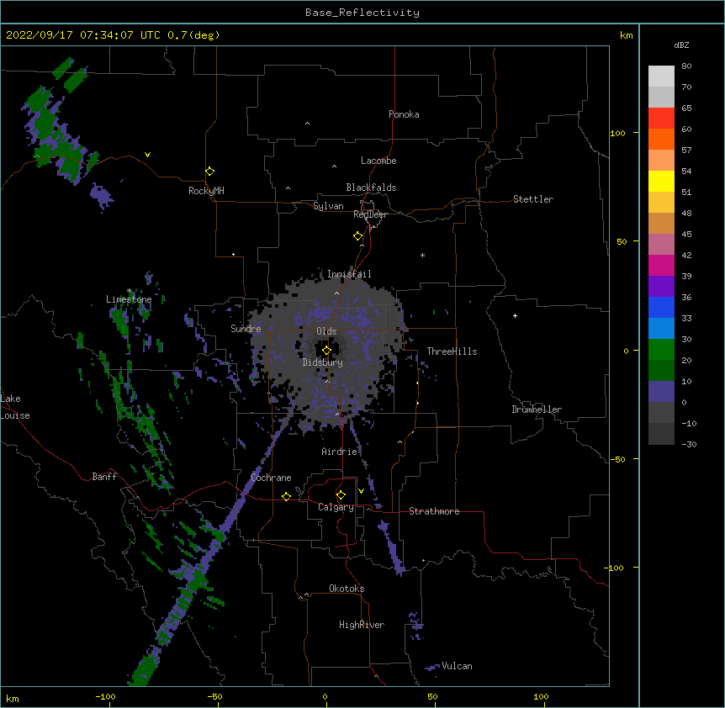This screenshot has height=708, width=725.
Task: Click the Olds town label
Action: pos(326,331)
